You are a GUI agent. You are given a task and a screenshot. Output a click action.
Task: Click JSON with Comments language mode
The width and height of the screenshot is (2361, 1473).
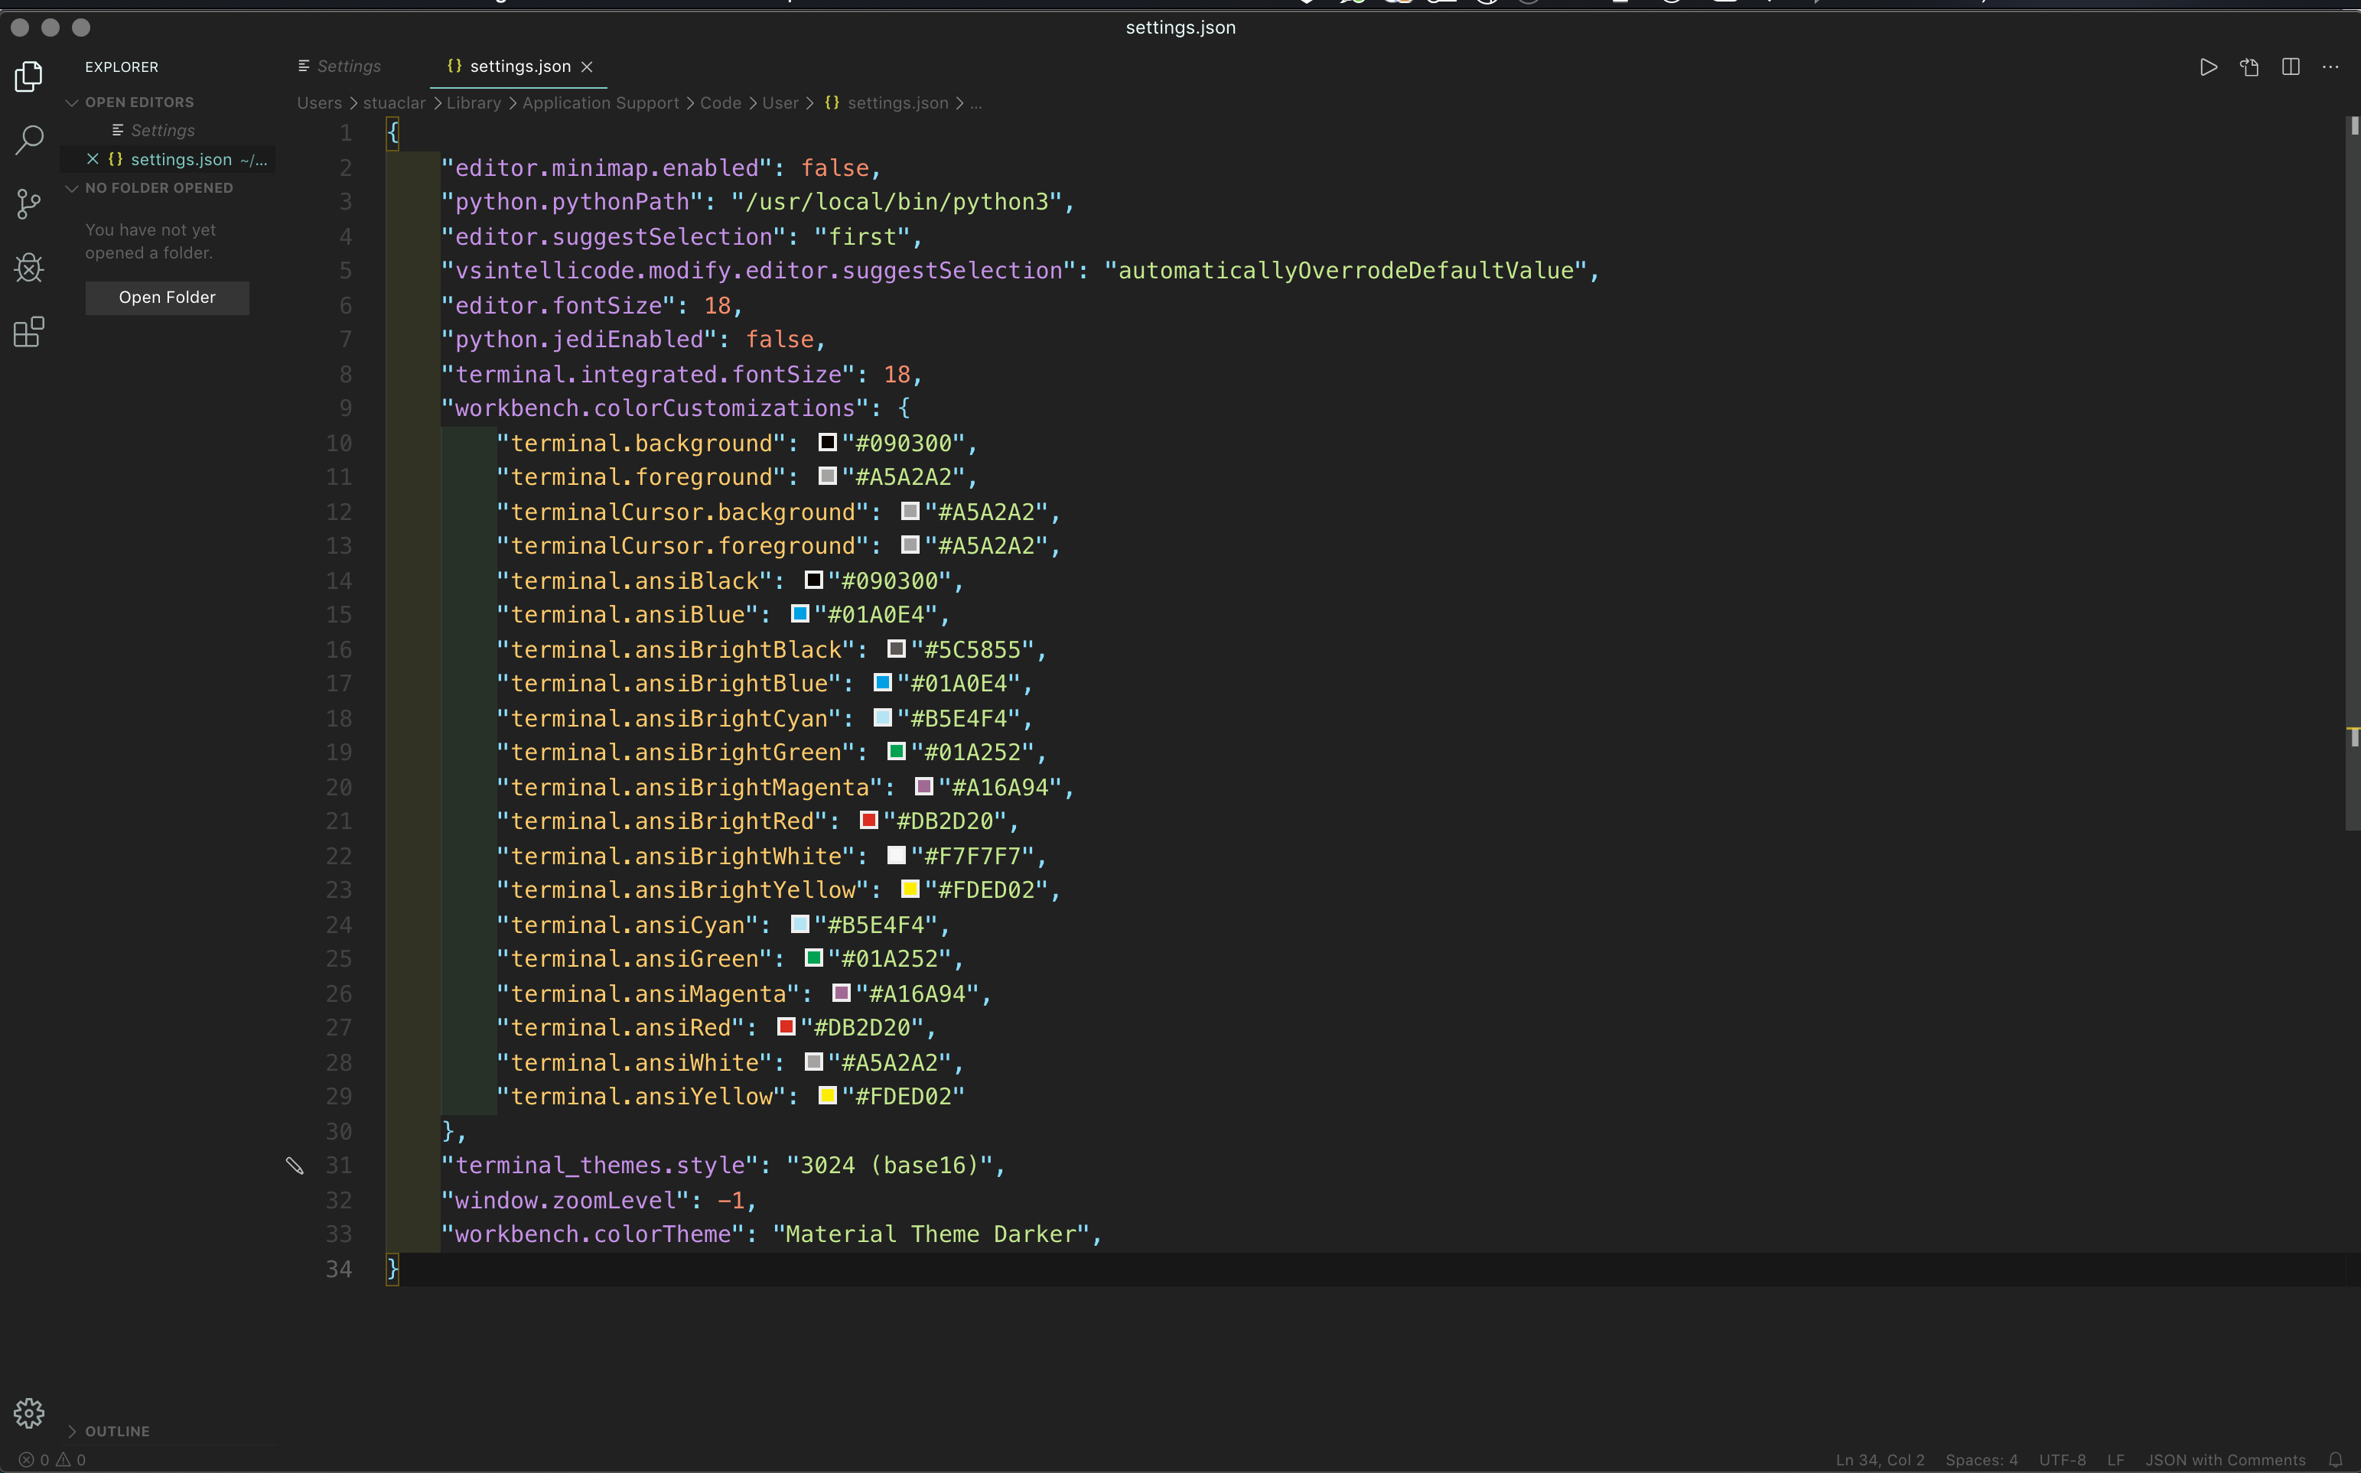pyautogui.click(x=2225, y=1459)
